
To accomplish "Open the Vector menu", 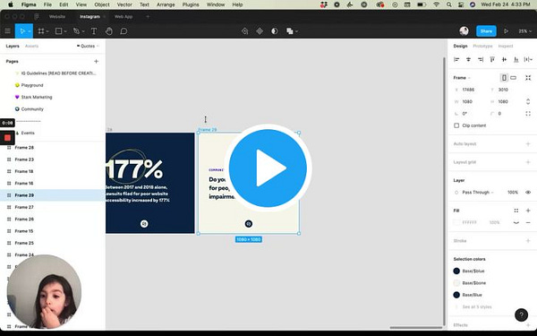I will (x=124, y=4).
